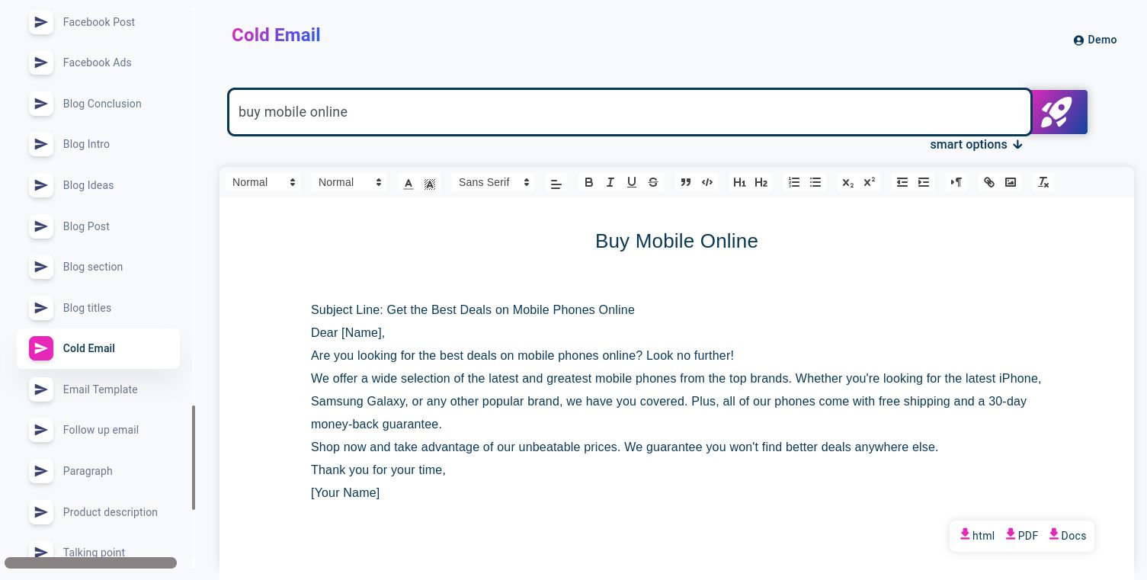
Task: Open the Blog section tool
Action: click(98, 267)
